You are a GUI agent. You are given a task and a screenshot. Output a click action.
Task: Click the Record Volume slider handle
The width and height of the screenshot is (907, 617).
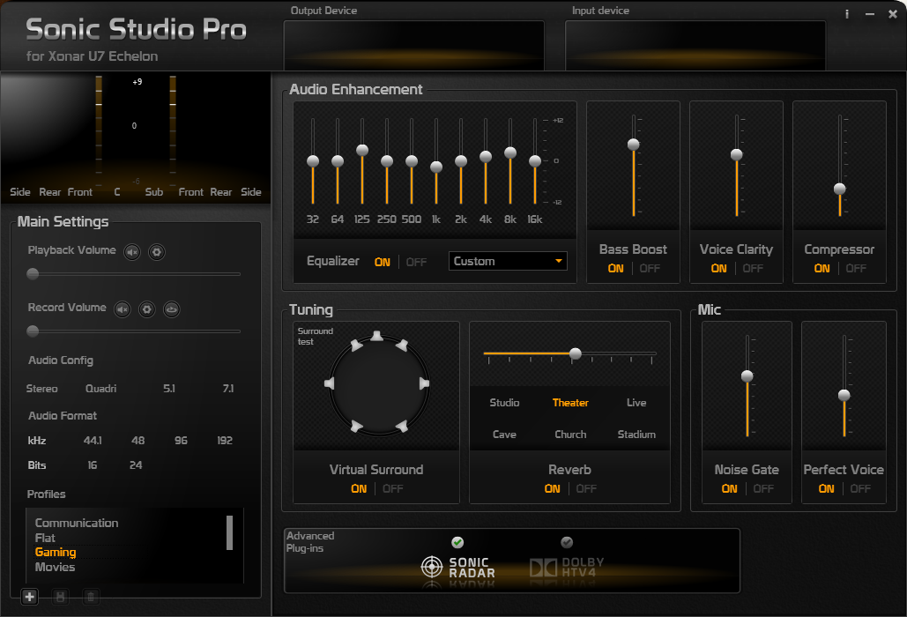33,331
